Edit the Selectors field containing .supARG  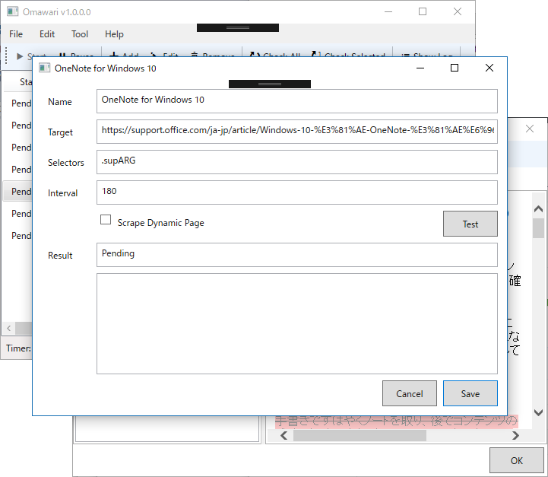coord(297,162)
